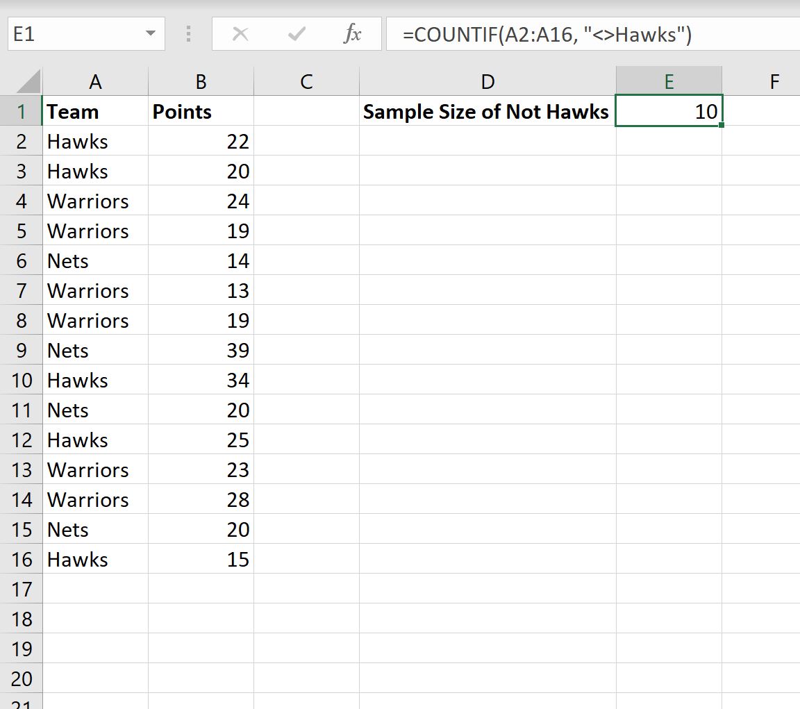Select cell A16 containing Hawks
This screenshot has width=800, height=709.
point(95,559)
